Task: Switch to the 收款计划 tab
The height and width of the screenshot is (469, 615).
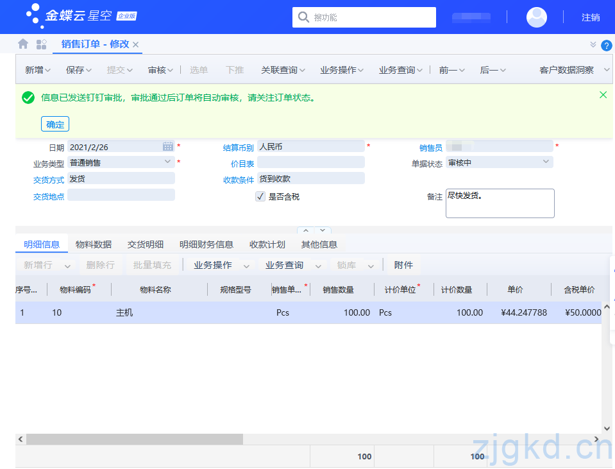Action: point(267,244)
